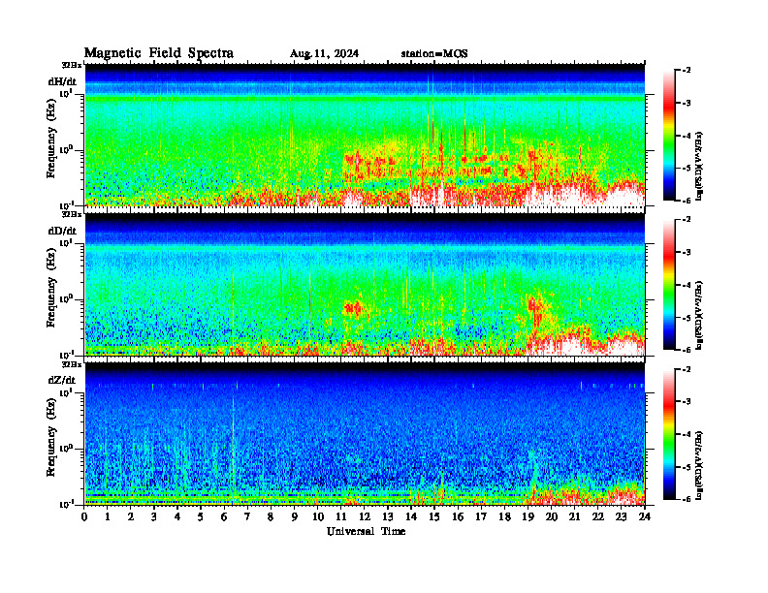The image size is (768, 593).
Task: Click the "24" hour tick label
Action: [645, 517]
